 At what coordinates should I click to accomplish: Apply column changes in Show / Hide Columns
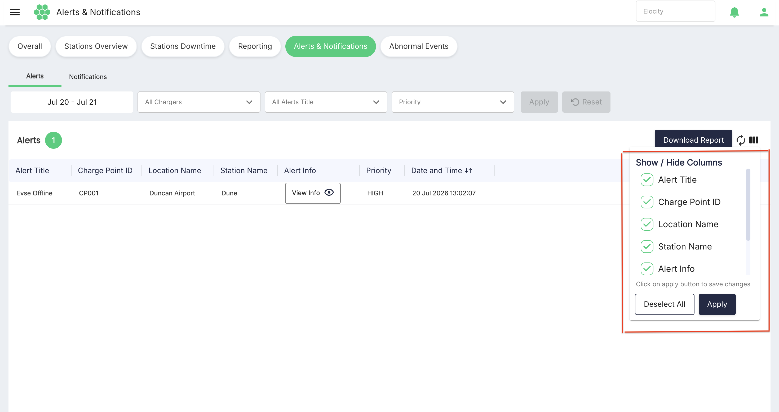(717, 304)
